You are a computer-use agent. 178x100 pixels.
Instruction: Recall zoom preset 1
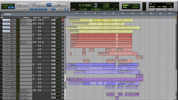[18, 9]
